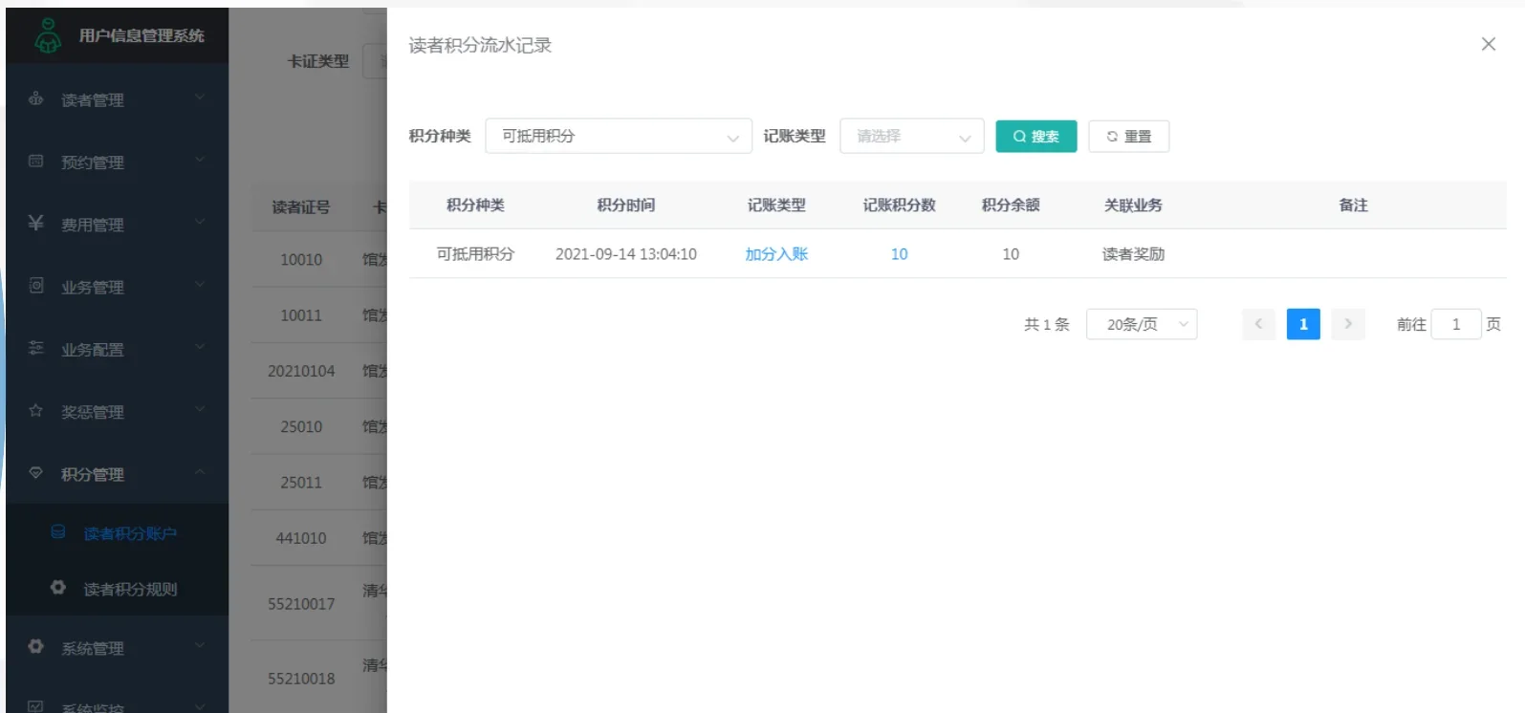Click the 可抵用积分 cell in the record row

point(475,254)
